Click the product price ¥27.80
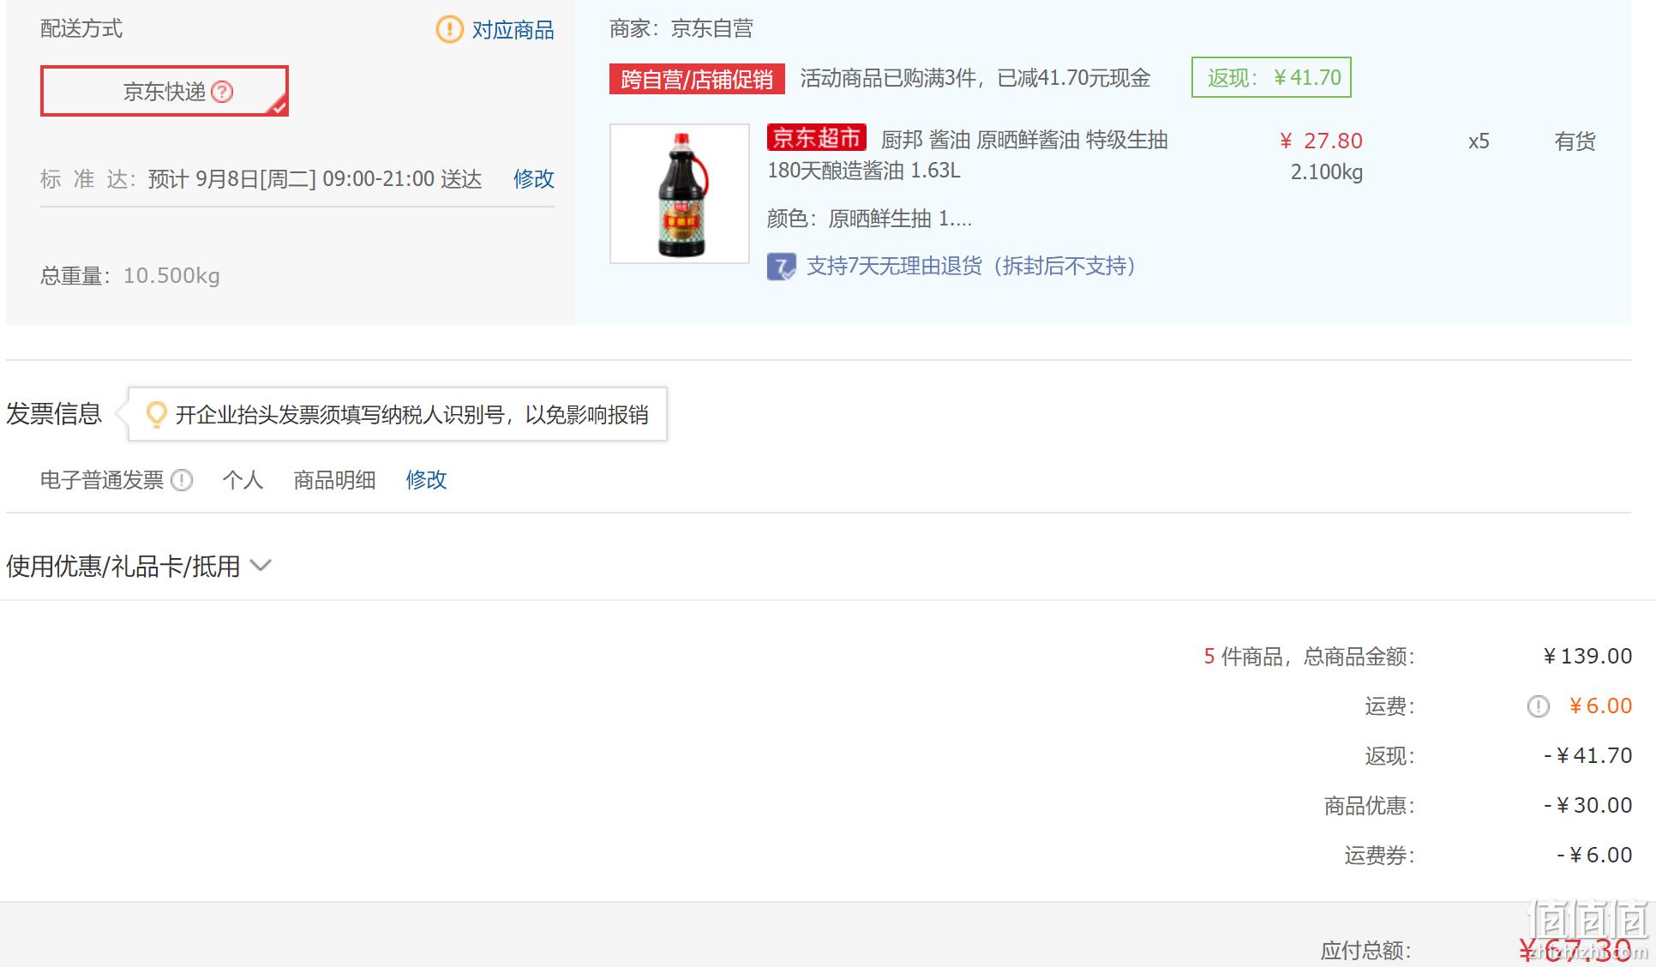 (x=1321, y=141)
